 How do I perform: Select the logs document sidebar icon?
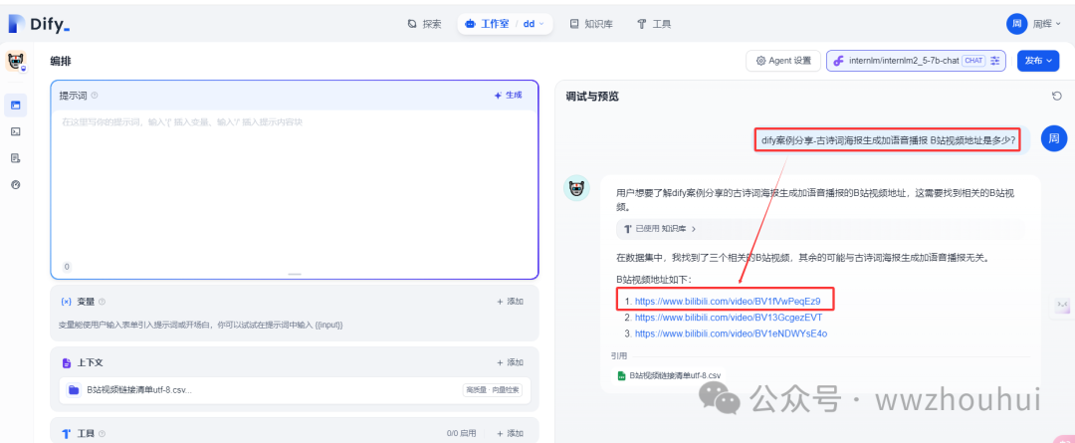click(16, 158)
